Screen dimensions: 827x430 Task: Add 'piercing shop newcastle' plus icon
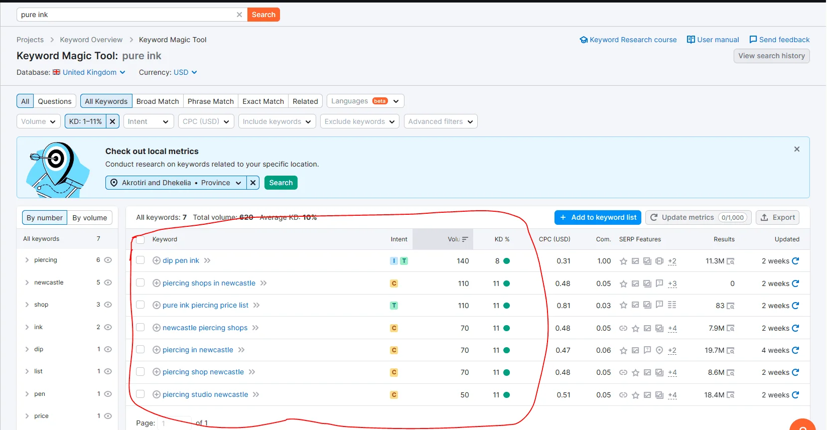pyautogui.click(x=157, y=372)
